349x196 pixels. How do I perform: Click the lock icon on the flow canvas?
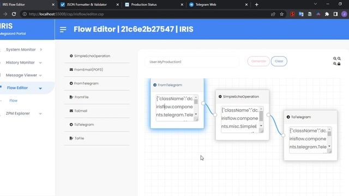click(x=339, y=64)
